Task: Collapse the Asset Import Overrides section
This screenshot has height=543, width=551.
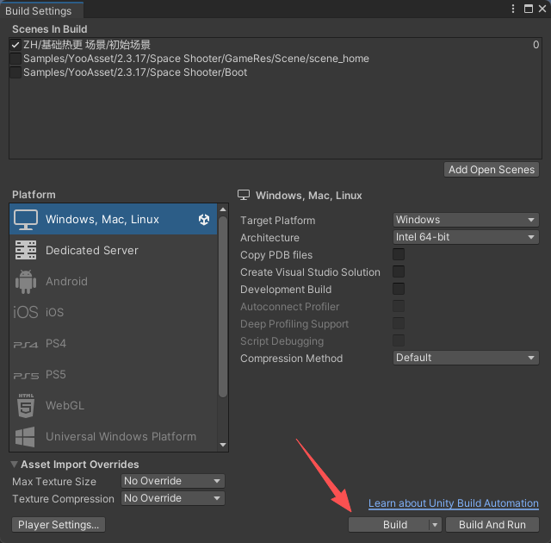Action: [14, 465]
